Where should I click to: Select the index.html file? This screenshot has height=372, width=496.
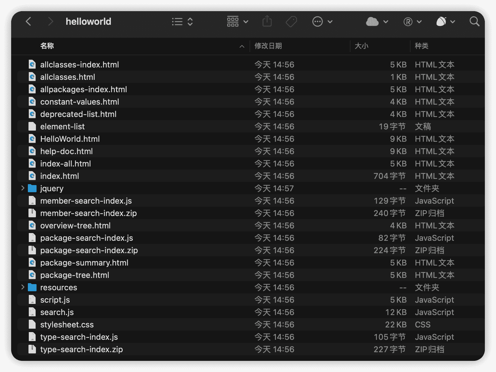click(x=59, y=176)
